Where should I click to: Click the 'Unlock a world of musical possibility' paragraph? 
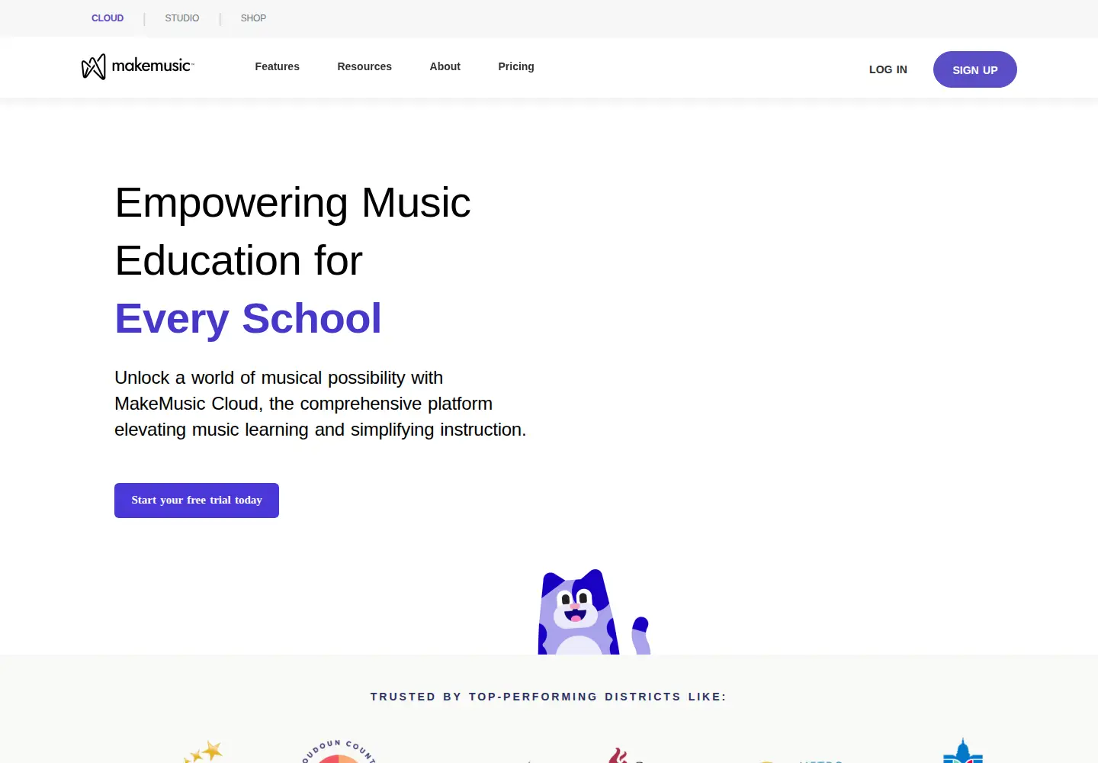(x=320, y=404)
